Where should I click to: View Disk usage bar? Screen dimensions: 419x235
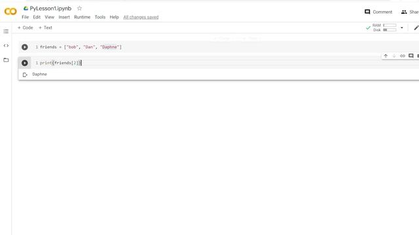pos(390,30)
